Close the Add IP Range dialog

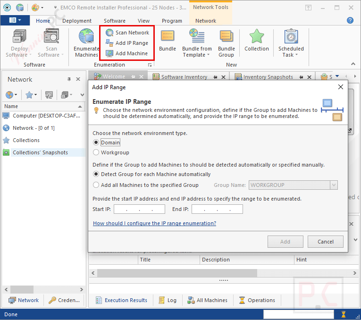[x=341, y=87]
